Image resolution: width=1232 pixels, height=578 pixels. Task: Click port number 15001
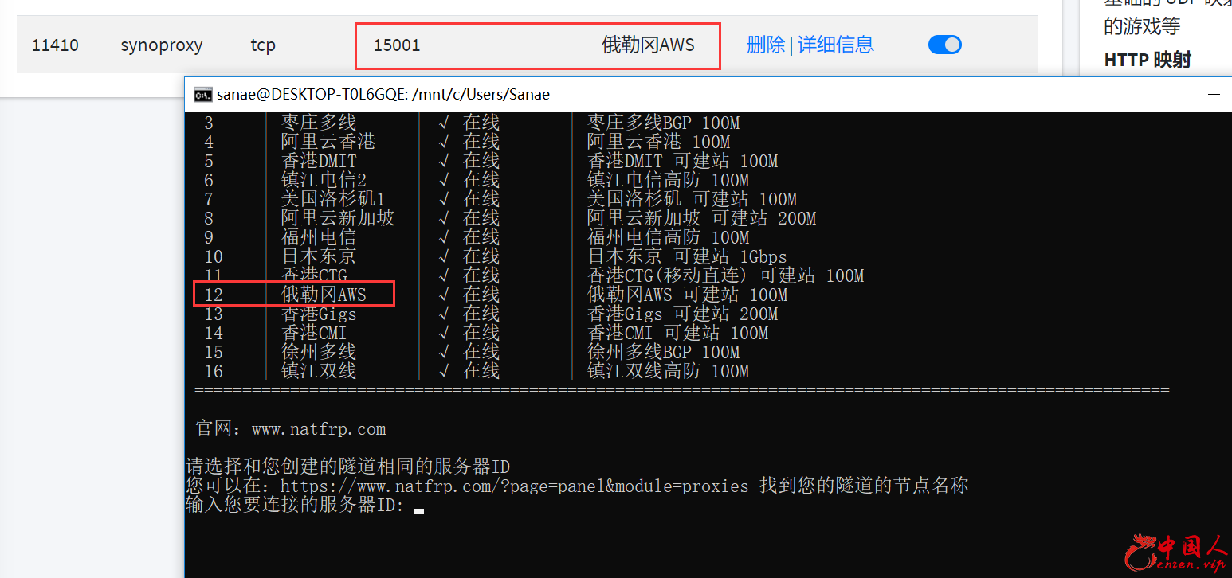[397, 45]
